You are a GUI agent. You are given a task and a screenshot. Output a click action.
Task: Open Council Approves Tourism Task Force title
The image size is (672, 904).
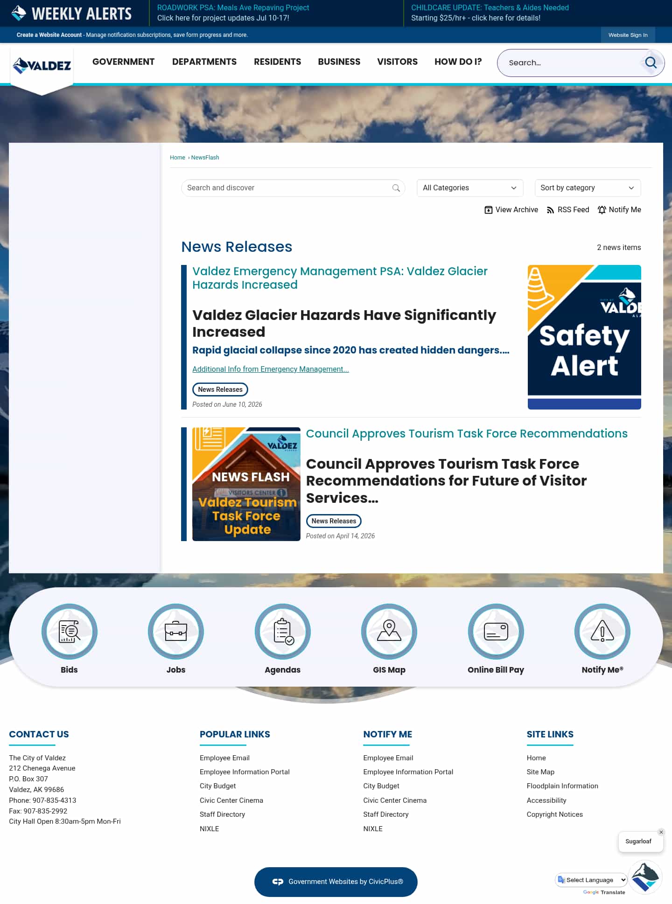click(467, 434)
